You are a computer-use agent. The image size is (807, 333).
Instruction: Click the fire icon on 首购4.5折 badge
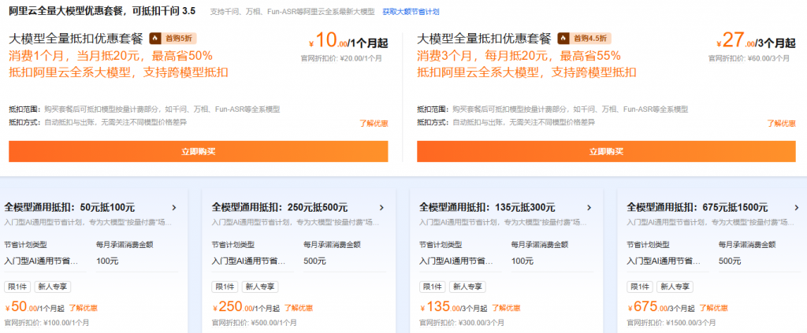click(563, 38)
